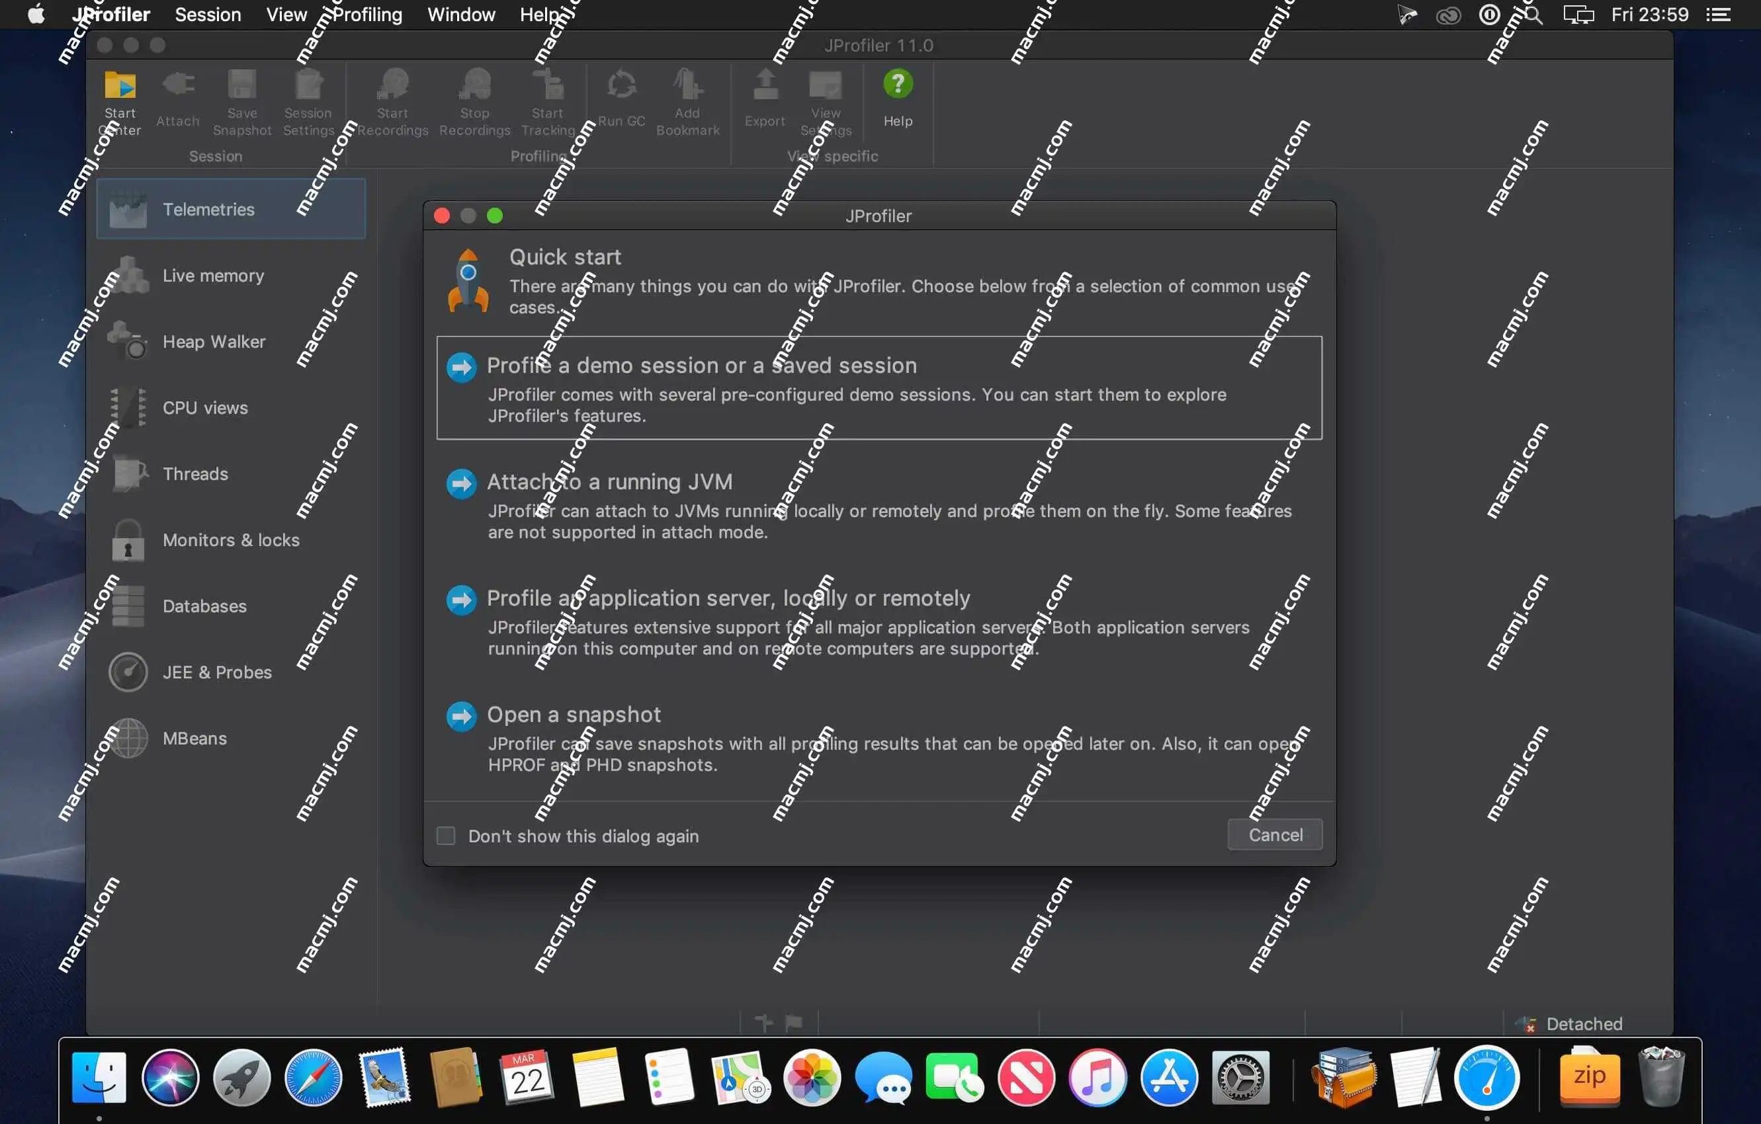Open the Window menu
Screen dimensions: 1761x1124
[460, 15]
